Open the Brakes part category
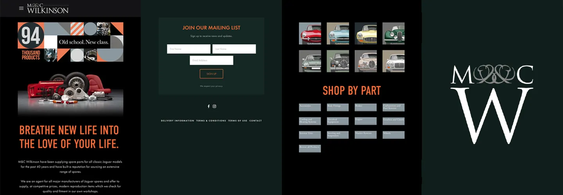The image size is (563, 195). [x=366, y=107]
